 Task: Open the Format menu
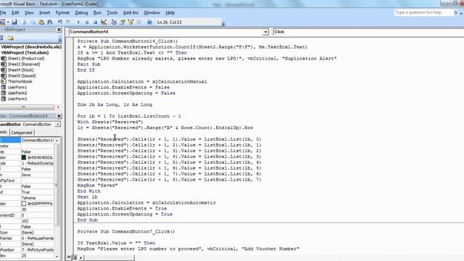tap(62, 13)
